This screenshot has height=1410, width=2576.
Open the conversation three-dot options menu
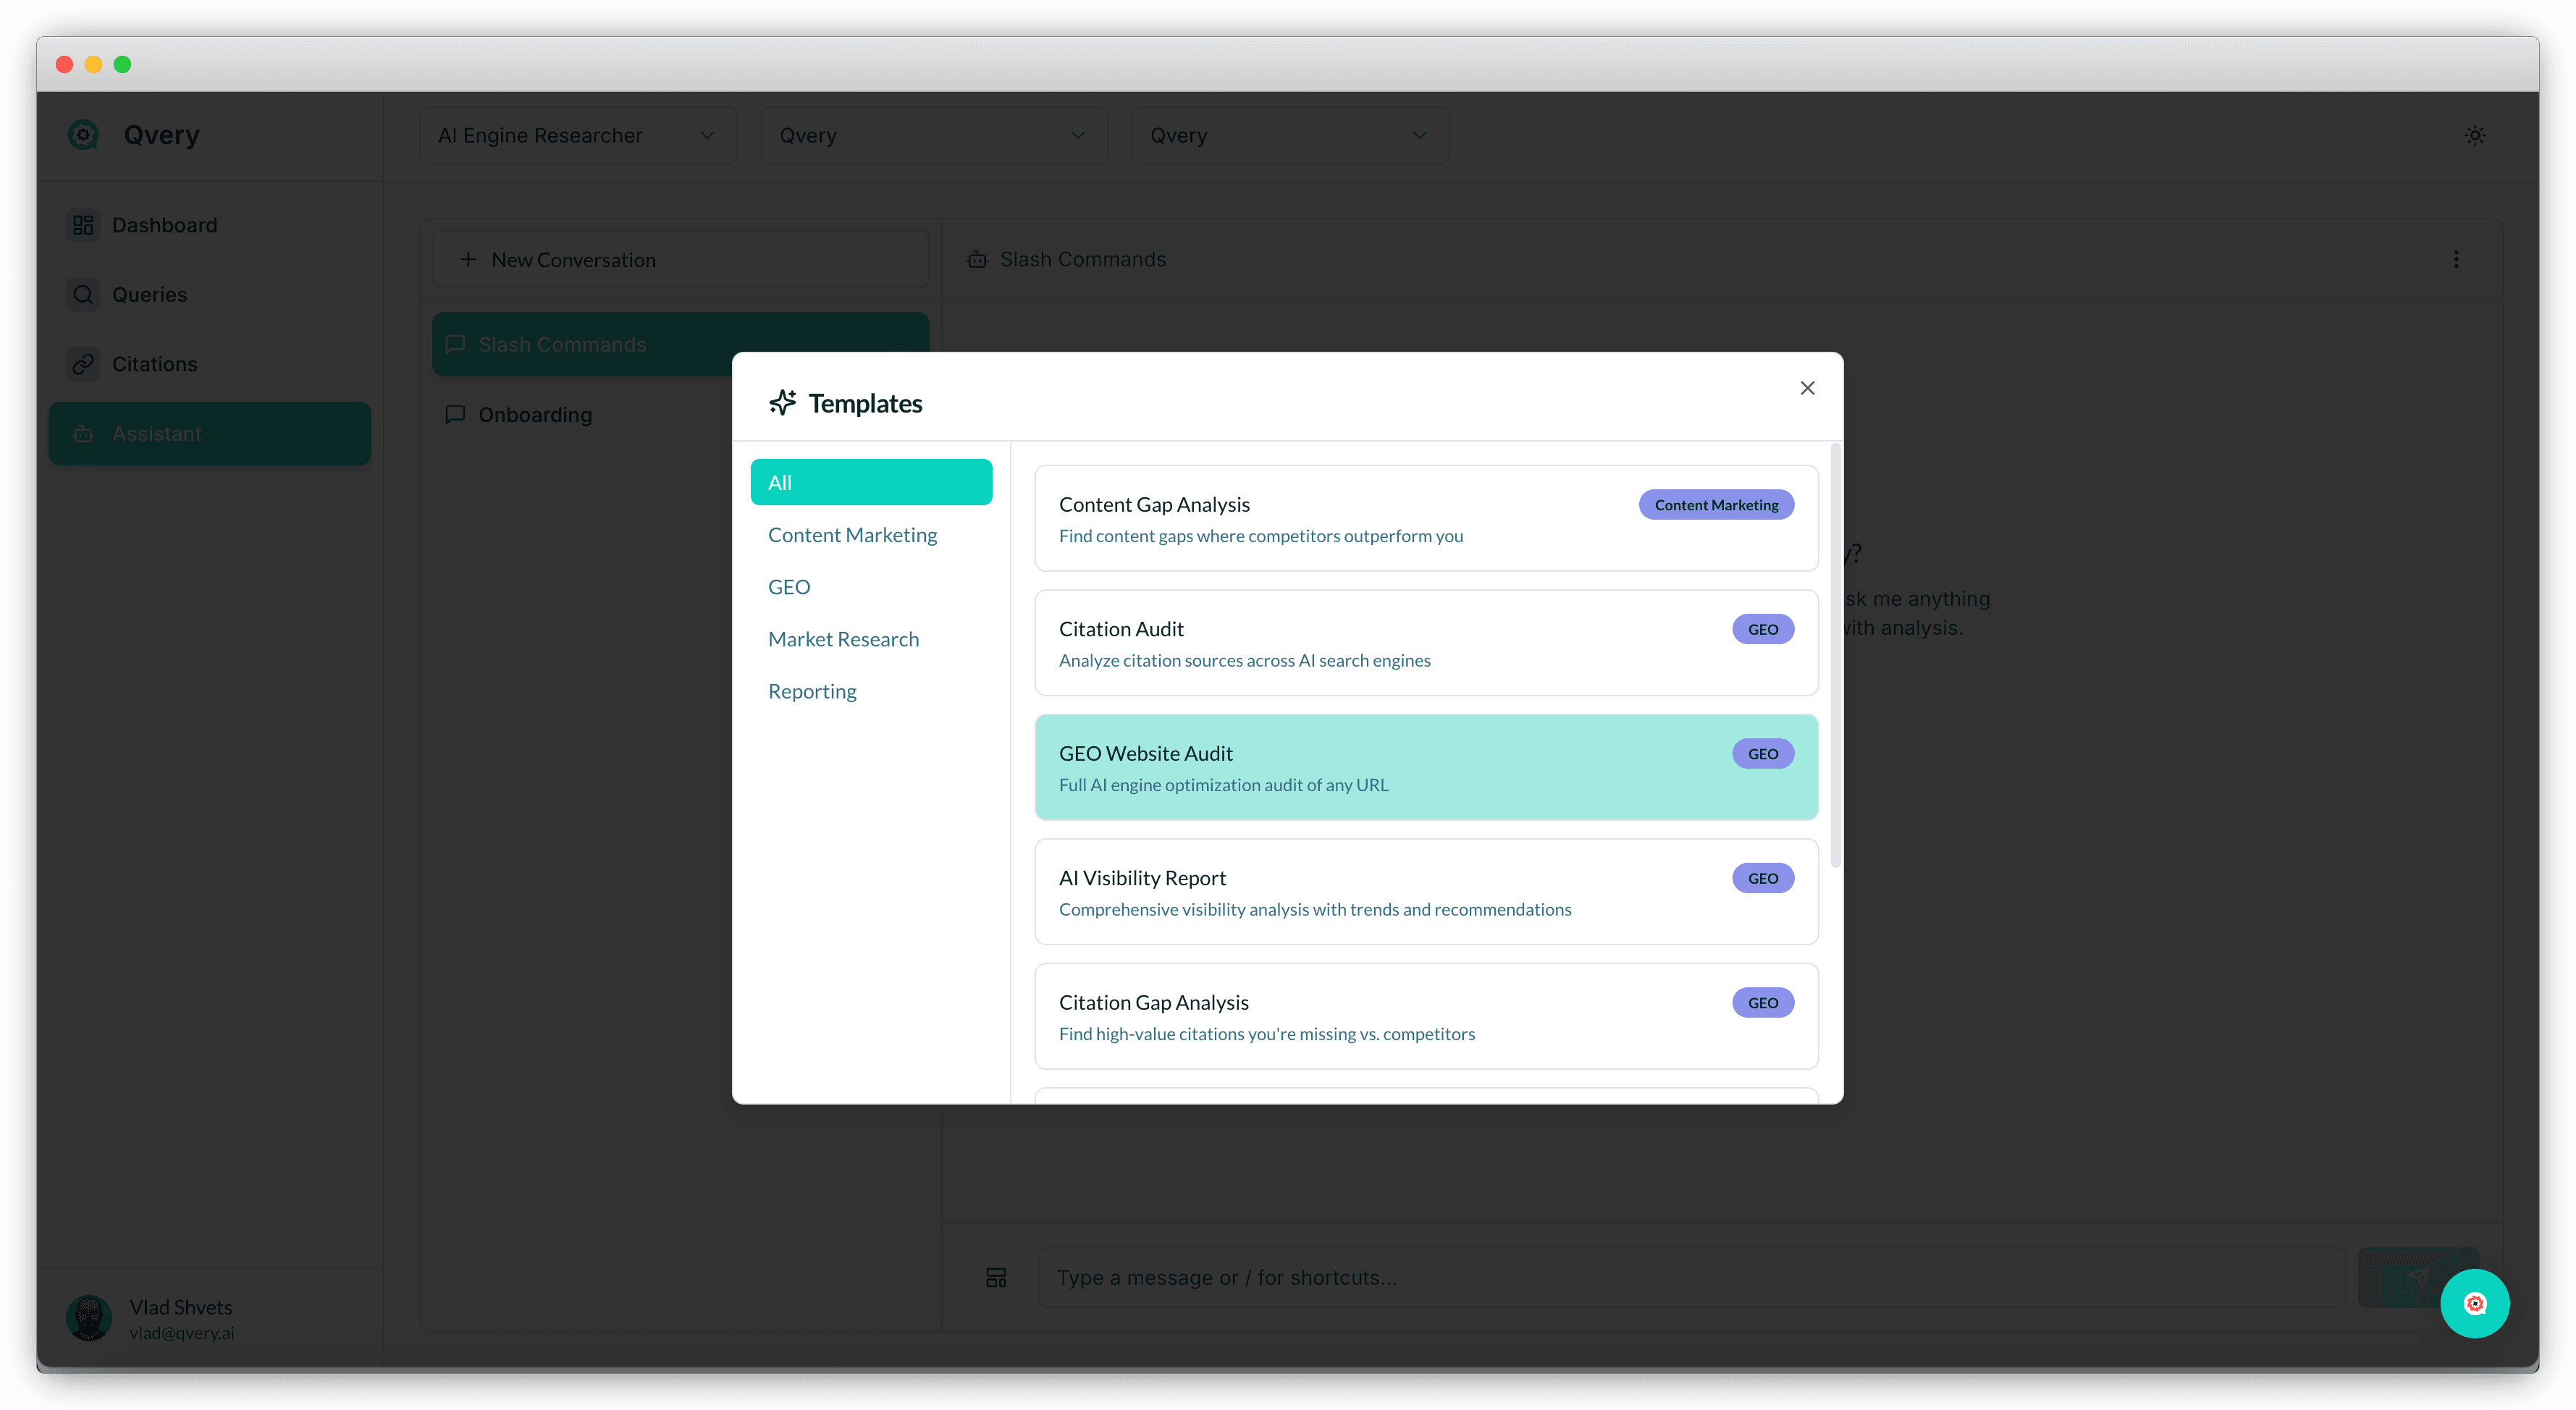coord(2456,259)
